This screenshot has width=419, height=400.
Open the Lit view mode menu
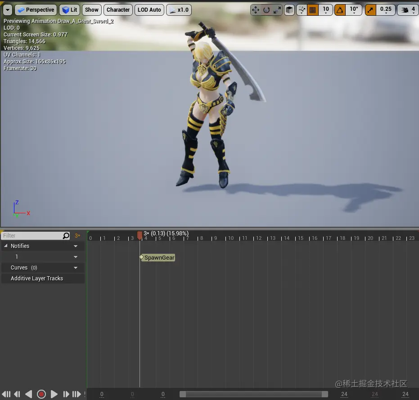click(x=69, y=10)
